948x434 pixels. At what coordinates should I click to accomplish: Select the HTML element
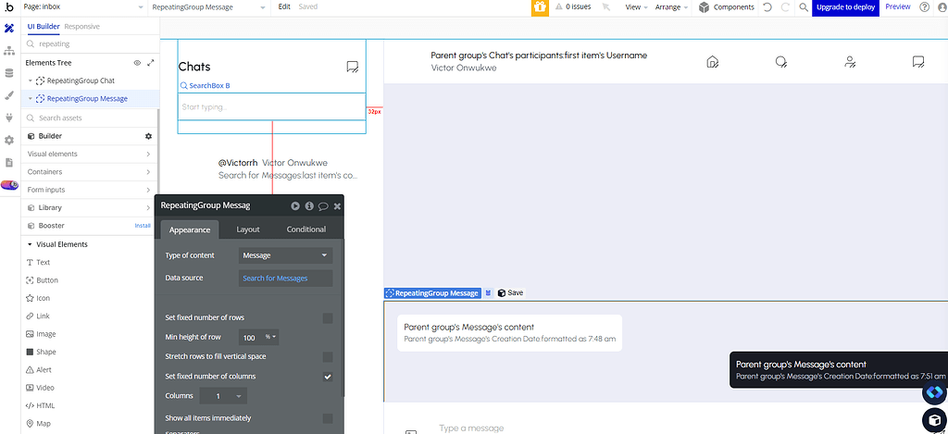click(40, 405)
